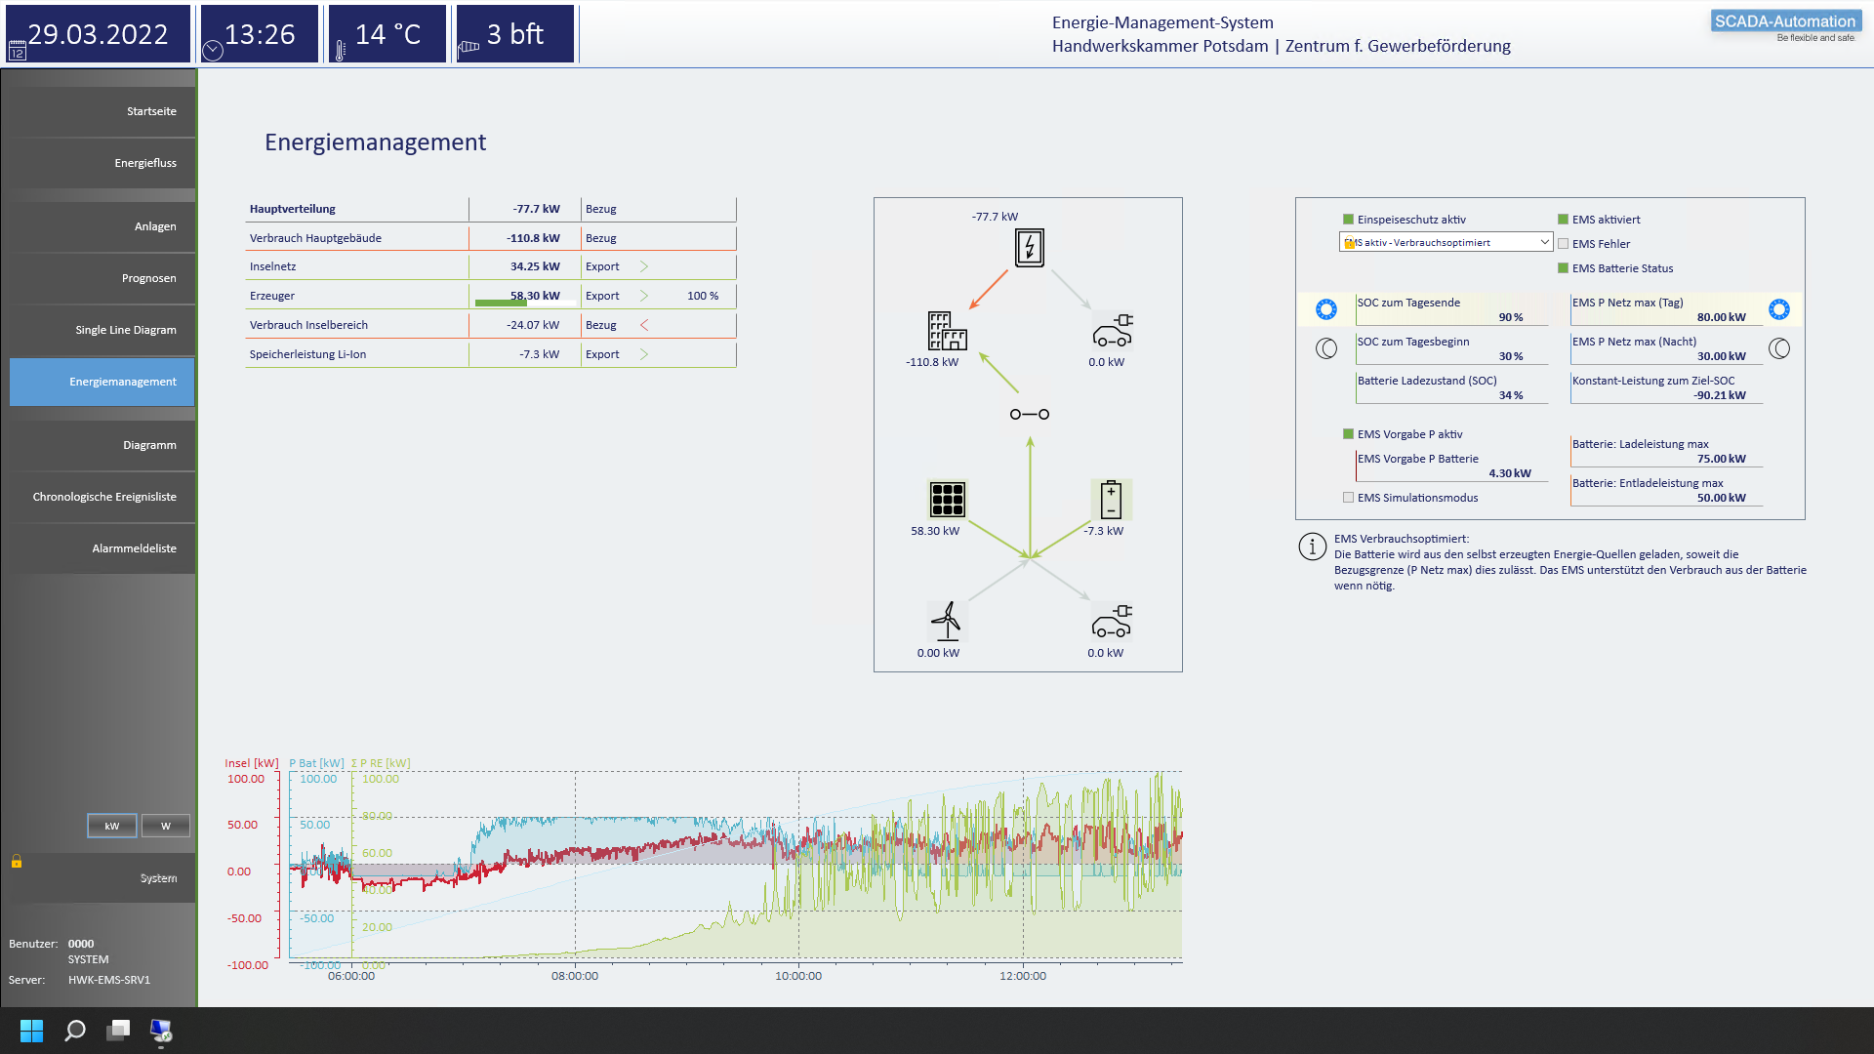Toggle the EMS Fehler checkbox
Image resolution: width=1874 pixels, height=1054 pixels.
point(1563,244)
